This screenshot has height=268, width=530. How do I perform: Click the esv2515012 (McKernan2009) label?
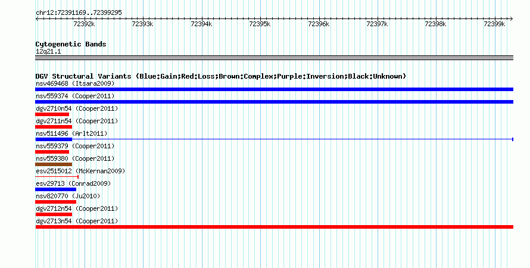click(80, 171)
